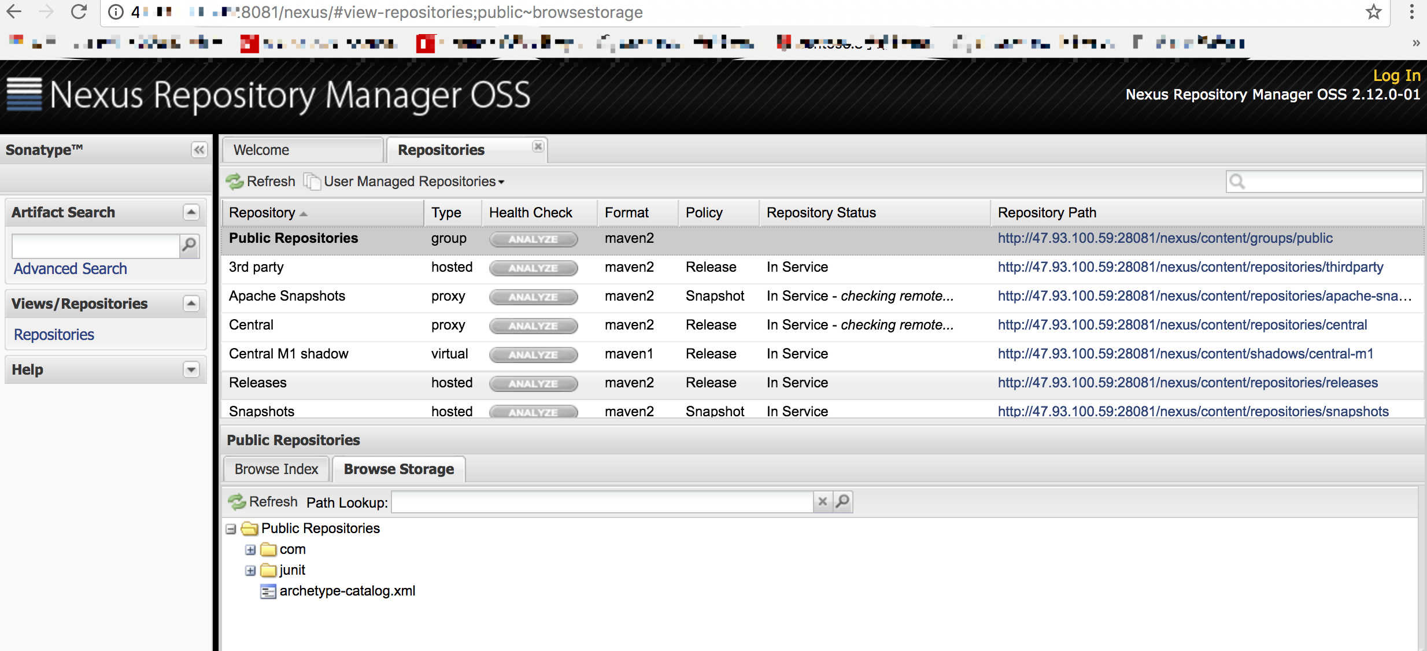Collapse the Artifact Search panel
The height and width of the screenshot is (651, 1427).
click(191, 212)
